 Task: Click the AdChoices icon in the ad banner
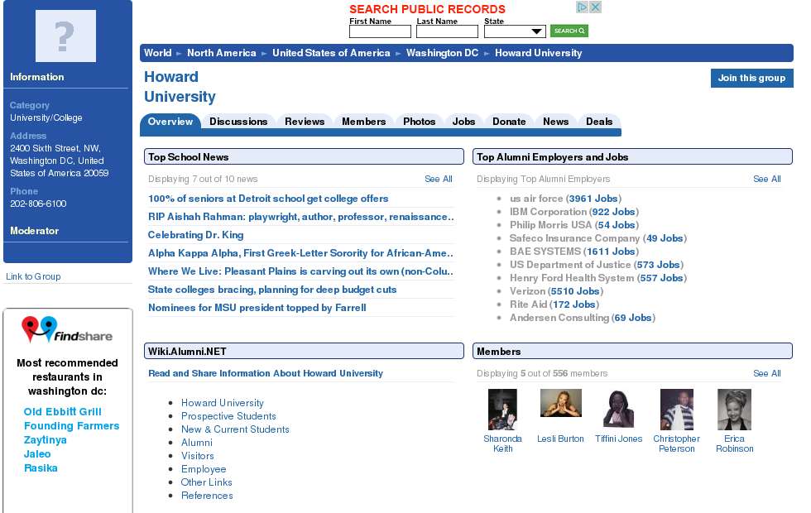(x=583, y=7)
